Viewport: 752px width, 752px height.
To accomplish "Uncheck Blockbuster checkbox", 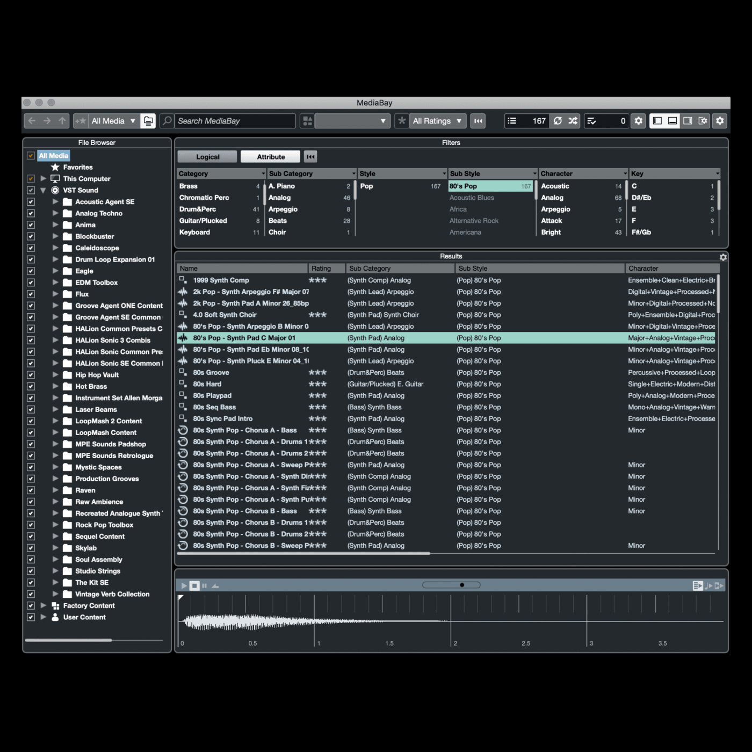I will pyautogui.click(x=31, y=236).
